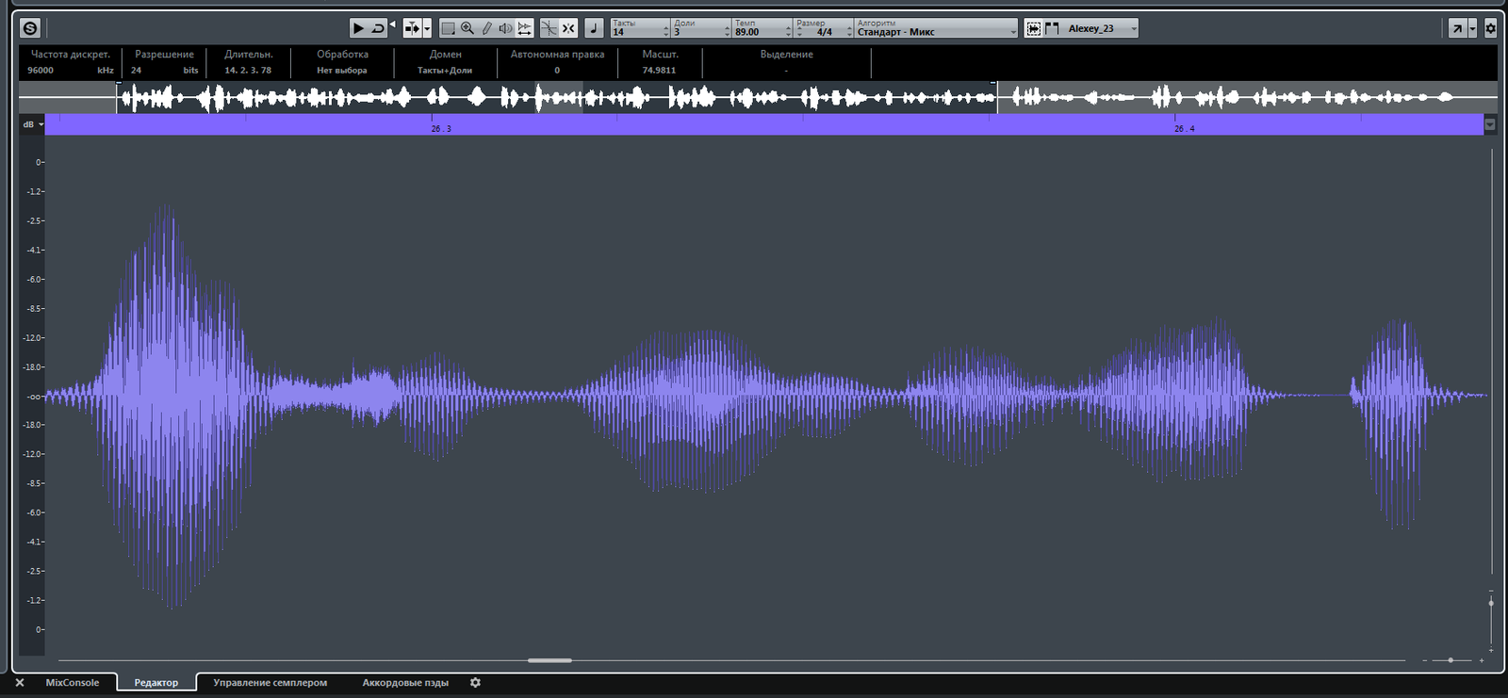Screen dimensions: 1508x698
Task: Toggle Audition Loop
Action: pos(378,28)
